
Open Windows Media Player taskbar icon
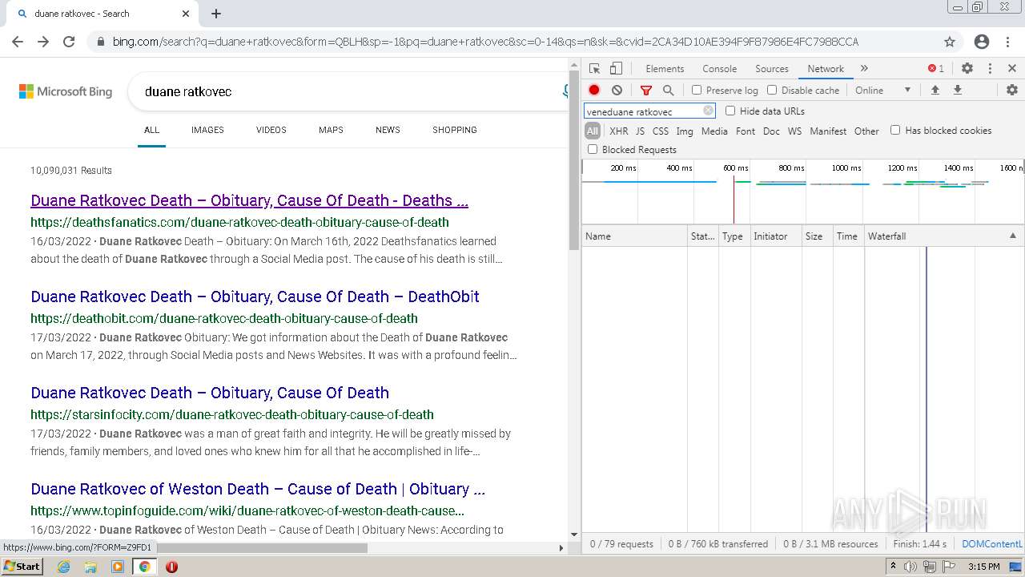[x=118, y=567]
